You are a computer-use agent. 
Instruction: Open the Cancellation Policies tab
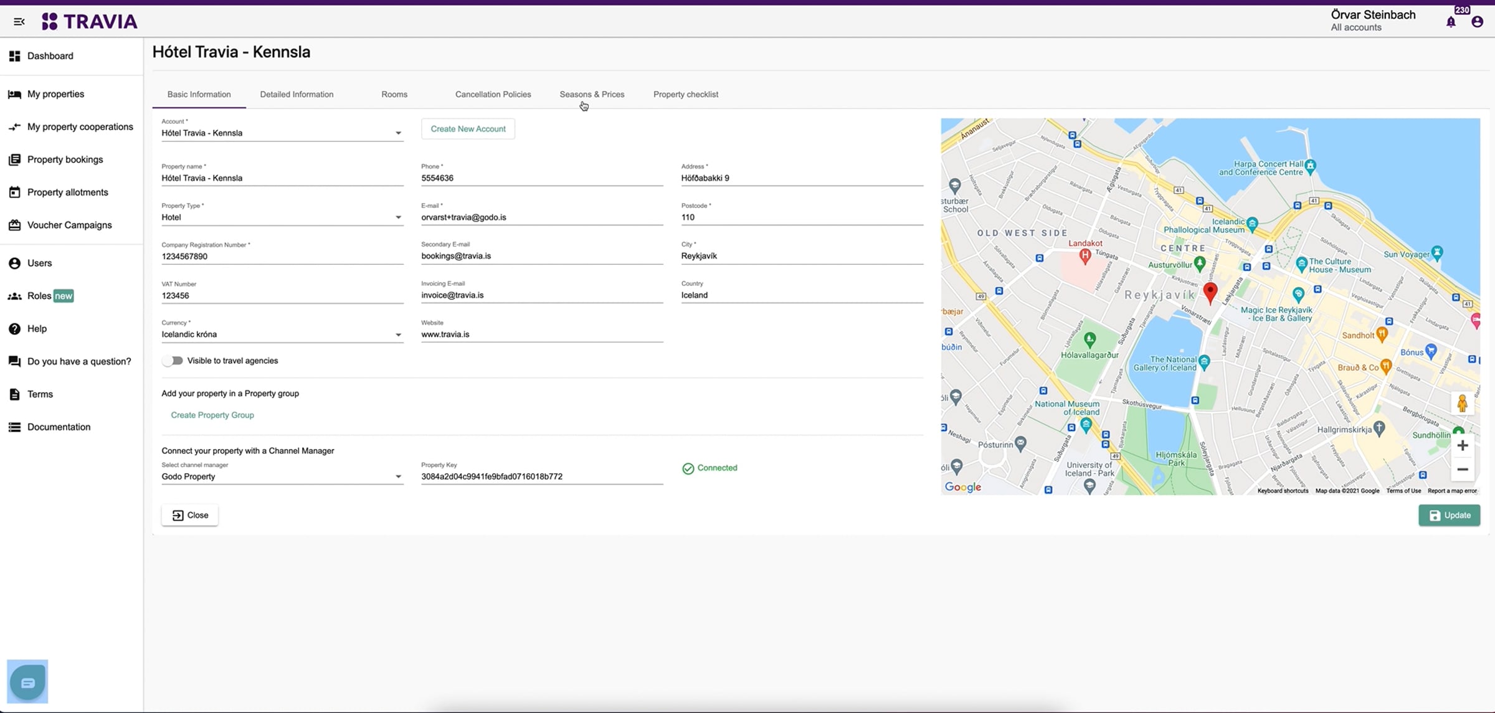[493, 95]
